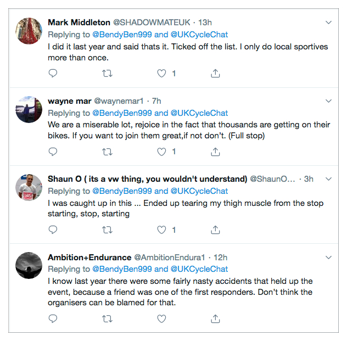Open the dropdown arrow on Ambition+Endurance's tweet

328,258
